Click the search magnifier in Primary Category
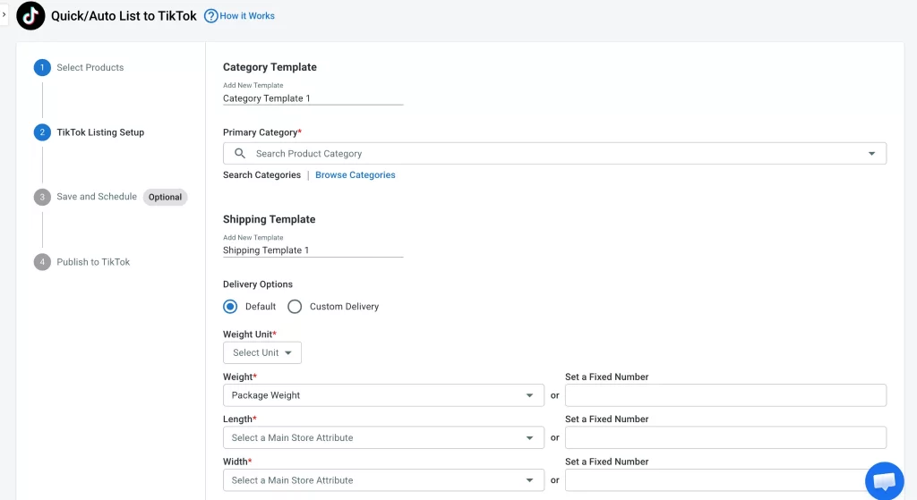The image size is (917, 500). tap(240, 154)
